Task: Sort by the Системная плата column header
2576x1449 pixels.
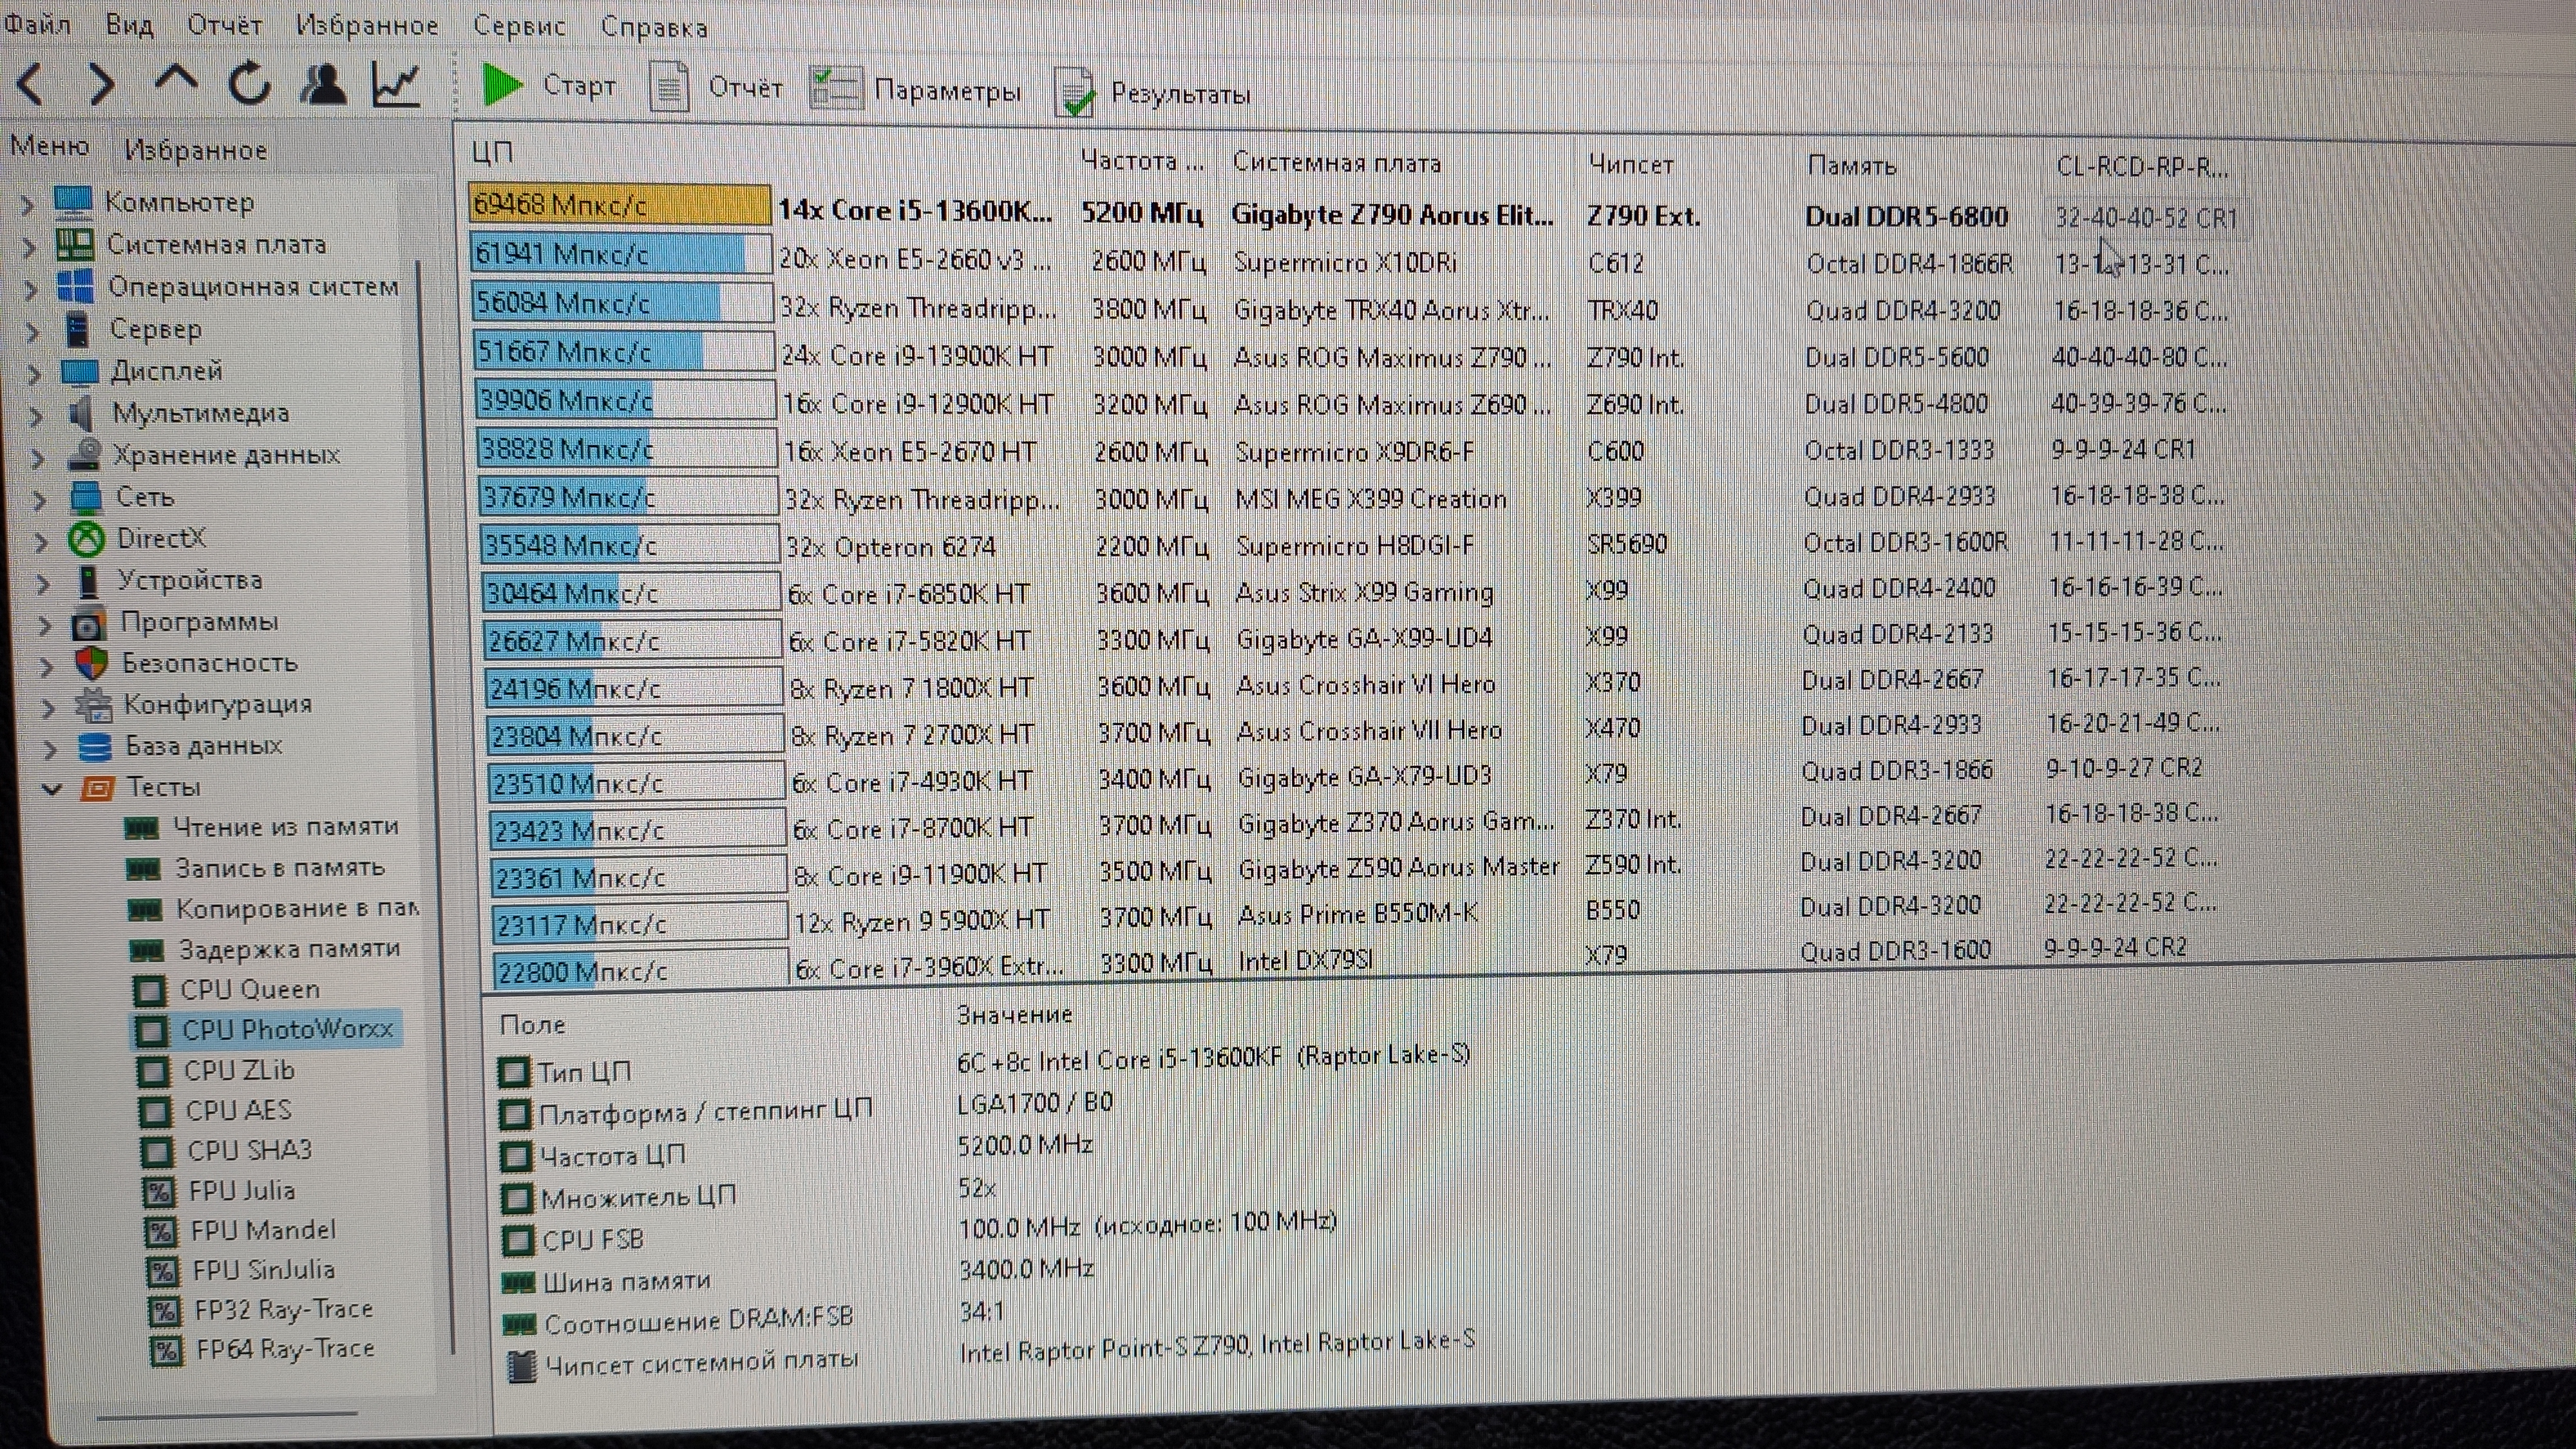Action: tap(1336, 163)
